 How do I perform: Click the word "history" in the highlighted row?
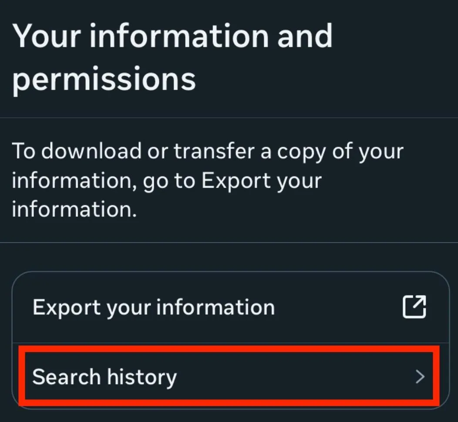coord(142,377)
